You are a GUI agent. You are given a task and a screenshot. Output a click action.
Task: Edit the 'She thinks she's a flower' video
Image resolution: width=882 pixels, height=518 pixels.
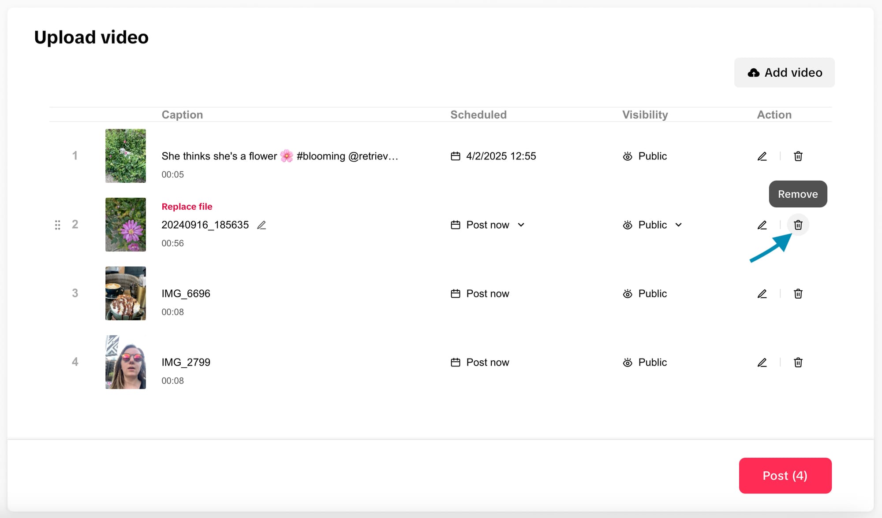pos(762,156)
